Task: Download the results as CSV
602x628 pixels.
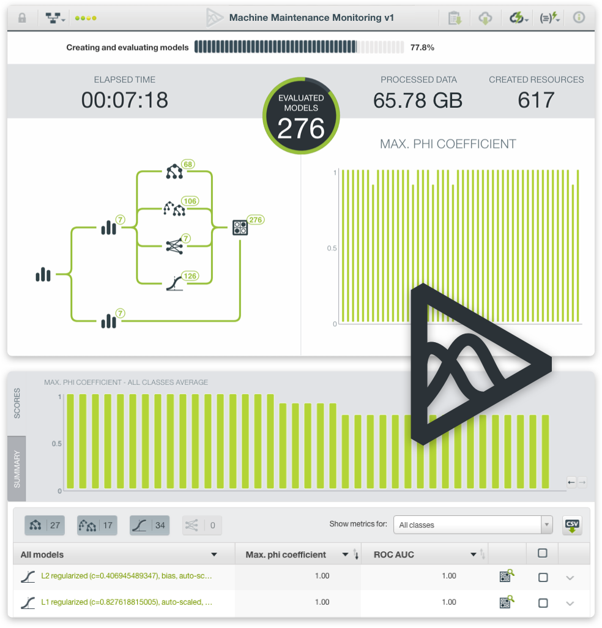Action: coord(572,525)
